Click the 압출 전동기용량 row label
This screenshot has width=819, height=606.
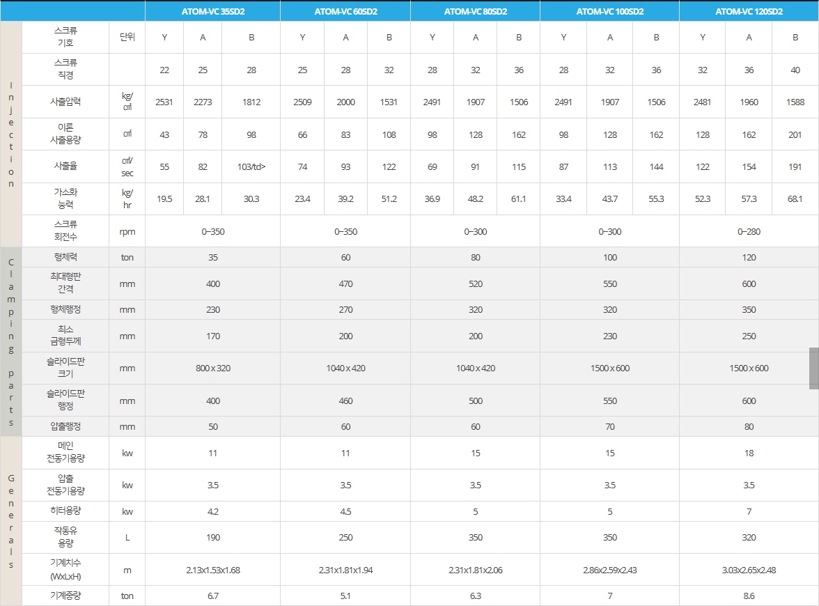tap(65, 485)
